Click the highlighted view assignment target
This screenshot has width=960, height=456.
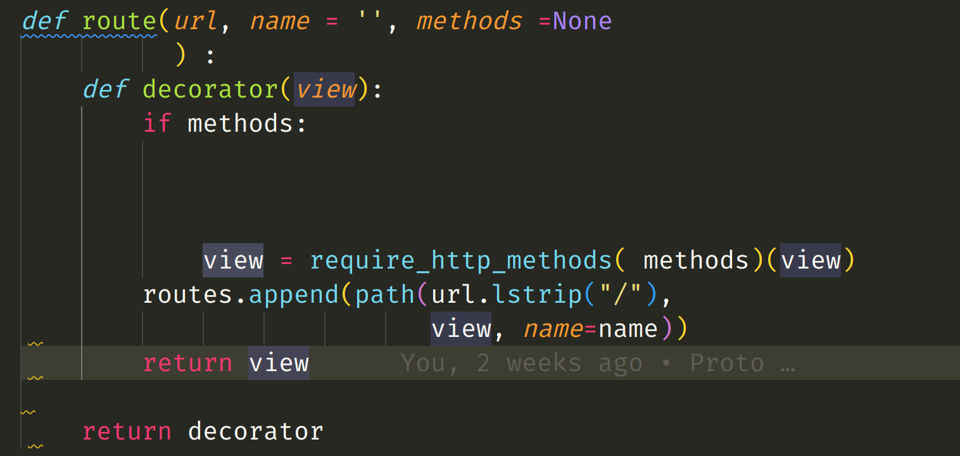(x=232, y=260)
